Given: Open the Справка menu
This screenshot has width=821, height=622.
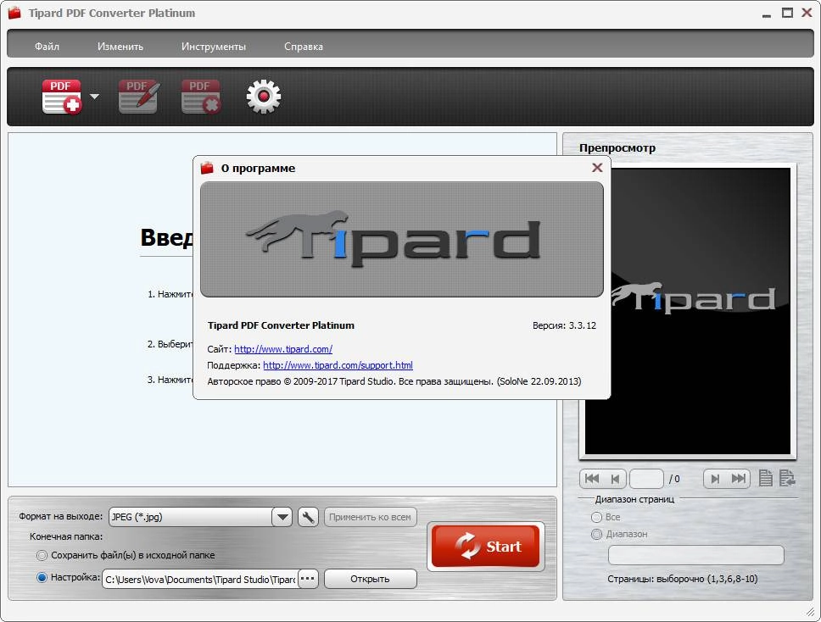Looking at the screenshot, I should coord(304,47).
